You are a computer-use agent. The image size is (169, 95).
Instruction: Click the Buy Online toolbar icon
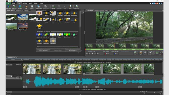pyautogui.click(x=77, y=7)
